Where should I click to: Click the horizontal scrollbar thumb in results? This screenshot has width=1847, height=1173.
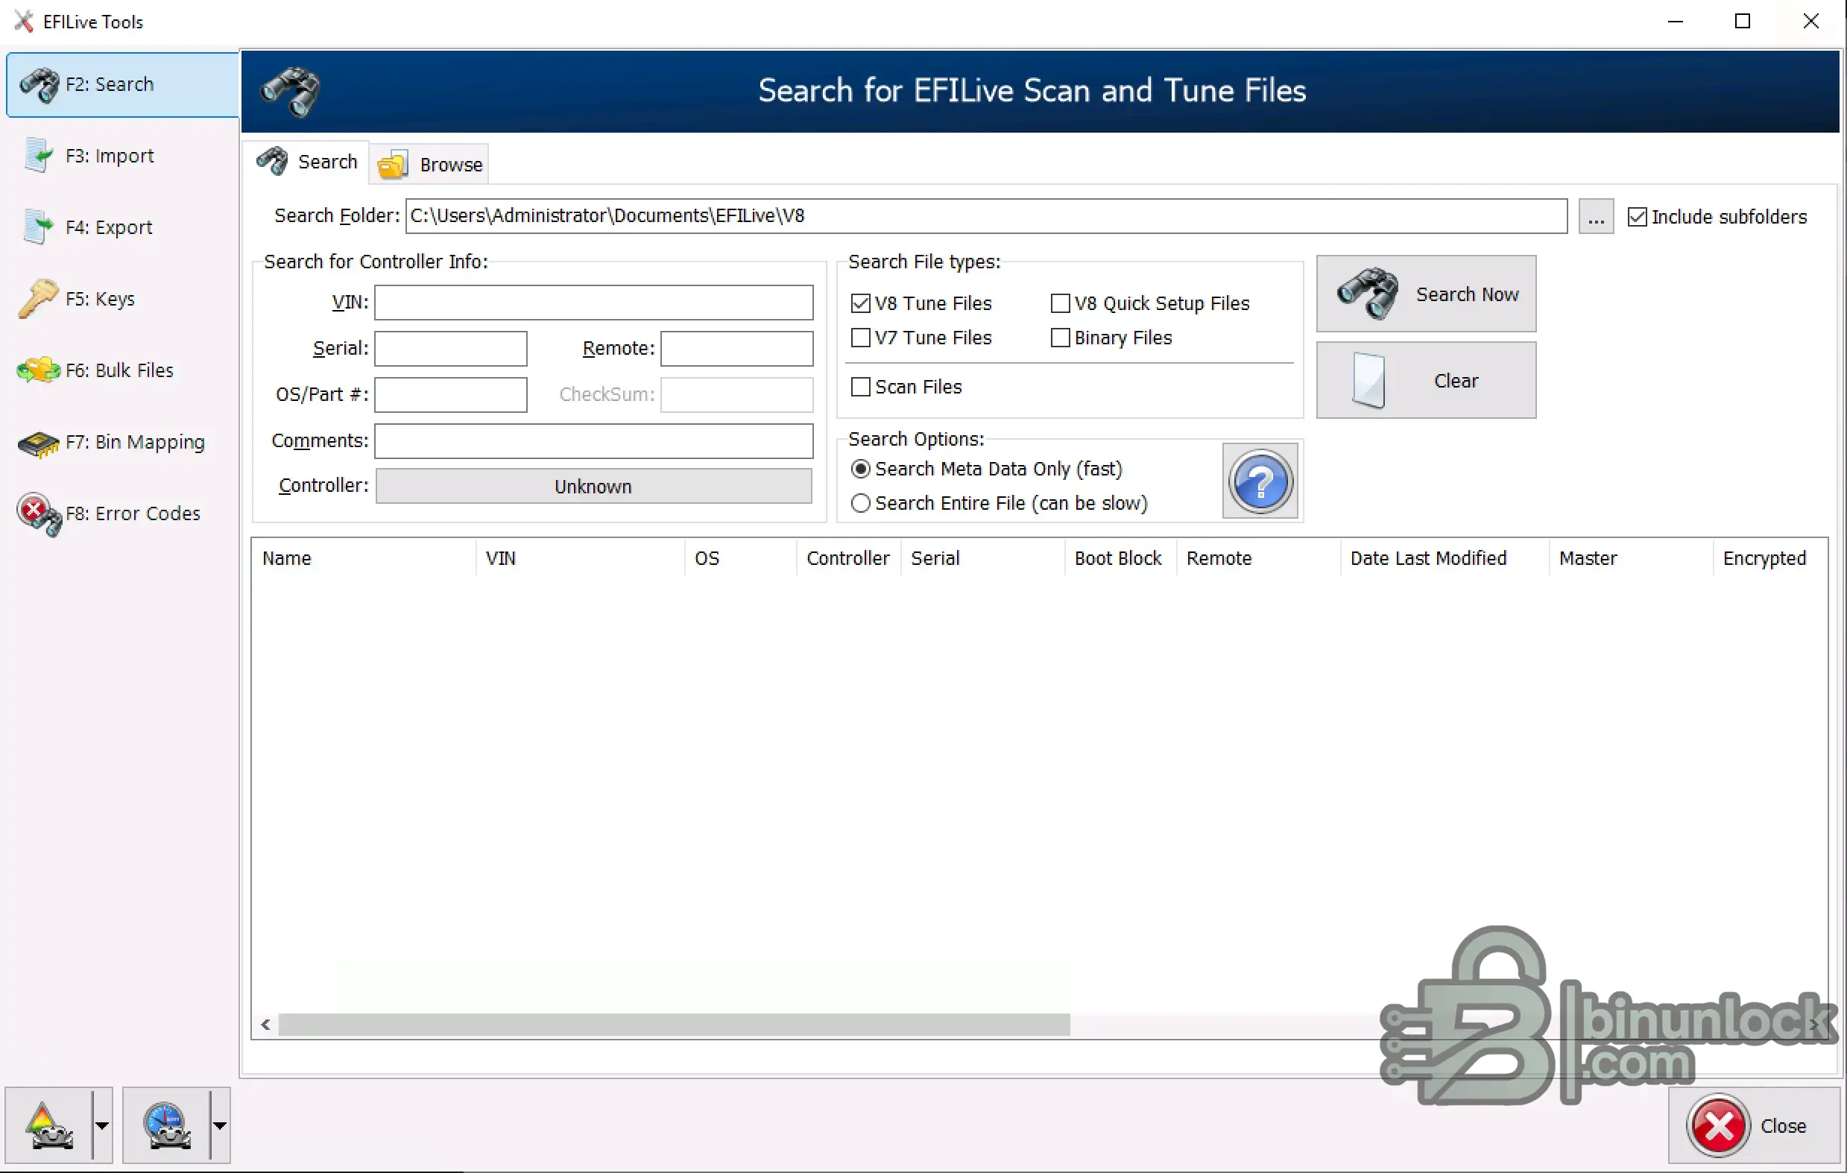[x=675, y=1024]
